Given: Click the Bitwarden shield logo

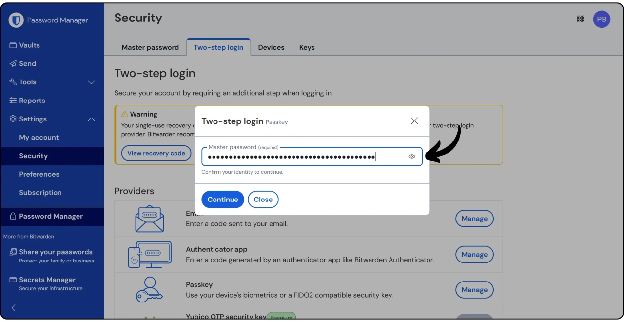Looking at the screenshot, I should click(x=16, y=20).
